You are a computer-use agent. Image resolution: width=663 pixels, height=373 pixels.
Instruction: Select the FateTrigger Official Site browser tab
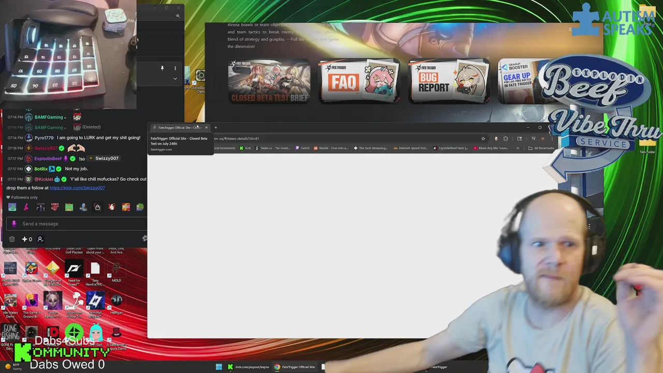click(179, 127)
